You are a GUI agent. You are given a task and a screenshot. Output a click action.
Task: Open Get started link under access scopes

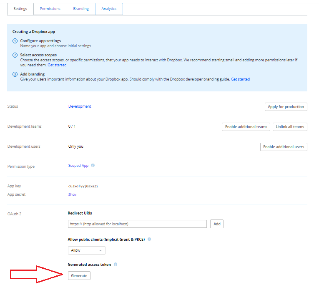pyautogui.click(x=57, y=65)
